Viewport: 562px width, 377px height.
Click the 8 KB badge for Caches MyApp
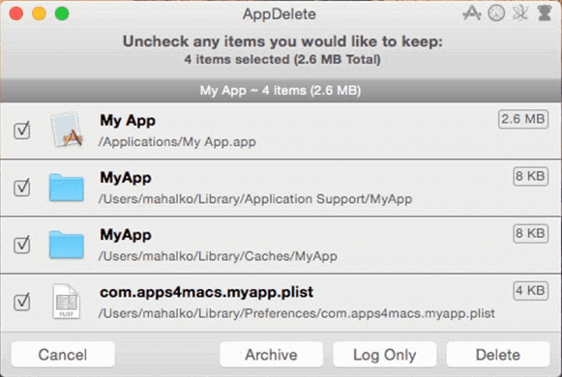click(530, 233)
